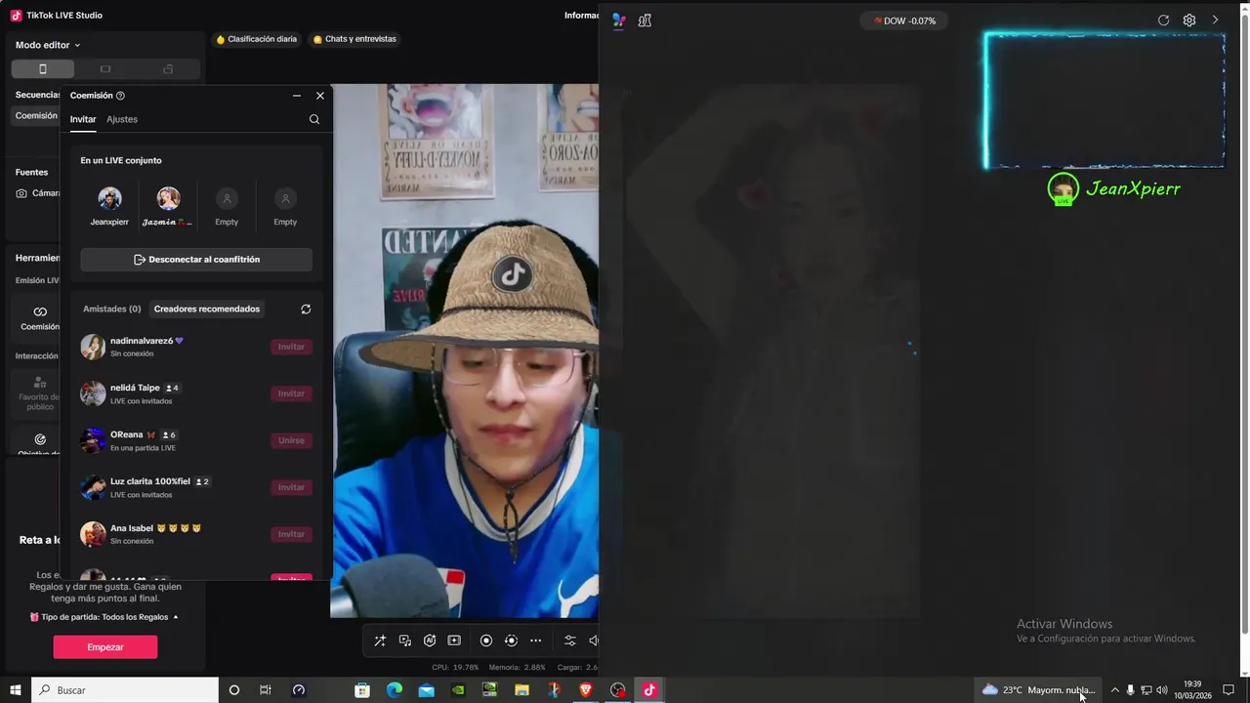The height and width of the screenshot is (703, 1250).
Task: Open Favorito del público interaction tool
Action: point(40,393)
